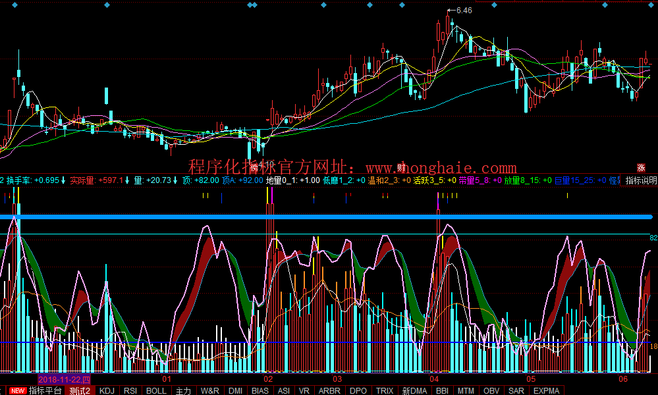Screen dimensions: 658x395
Task: Click the red NEW badge icon
Action: (18, 390)
